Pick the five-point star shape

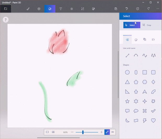point(127,101)
